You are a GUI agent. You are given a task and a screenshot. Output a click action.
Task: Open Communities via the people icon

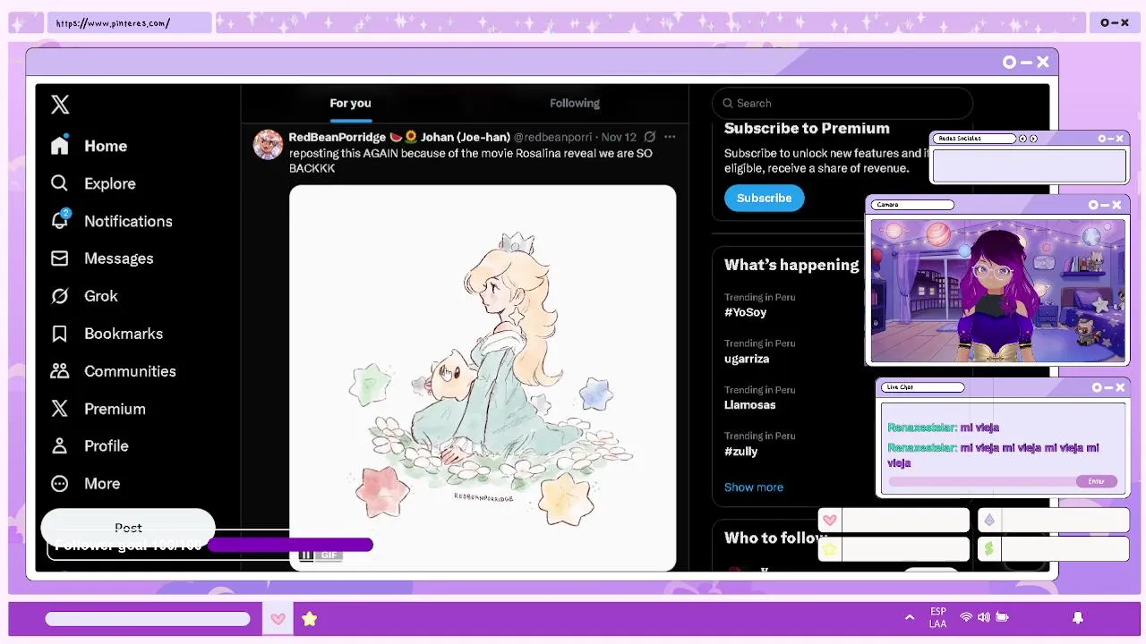[60, 371]
